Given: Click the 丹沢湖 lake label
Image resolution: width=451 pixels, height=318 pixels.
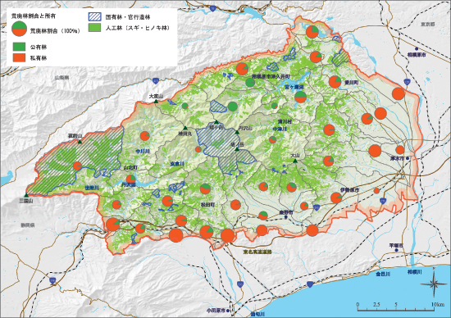Looking at the screenshot, I should coord(128,185).
